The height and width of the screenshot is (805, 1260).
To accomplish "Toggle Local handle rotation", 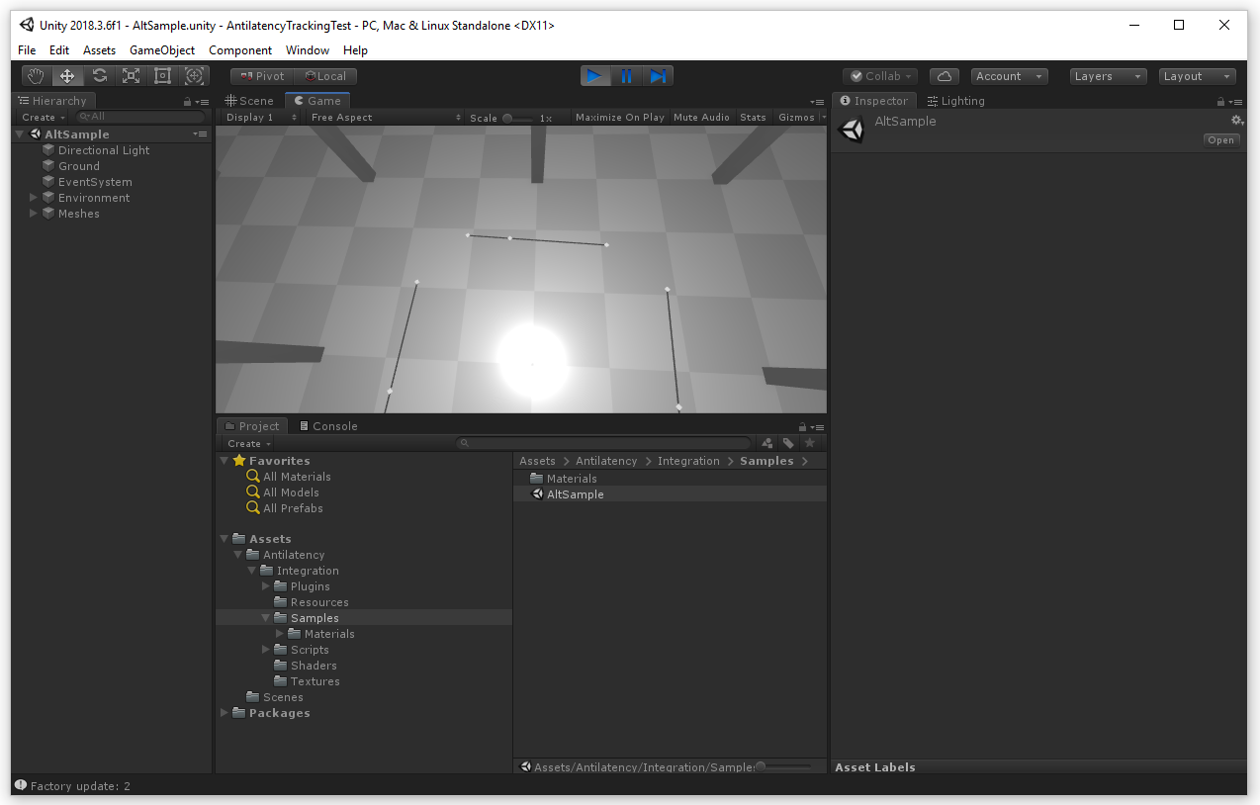I will (325, 76).
